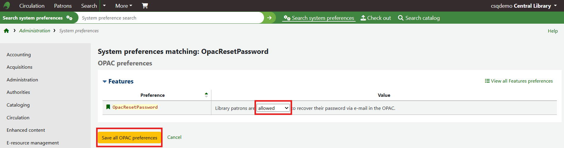
Task: Click the search options gears icon
Action: [69, 18]
